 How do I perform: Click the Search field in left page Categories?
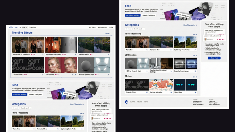point(15,108)
